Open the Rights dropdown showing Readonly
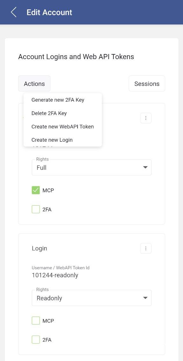Image resolution: width=183 pixels, height=361 pixels. [91, 298]
